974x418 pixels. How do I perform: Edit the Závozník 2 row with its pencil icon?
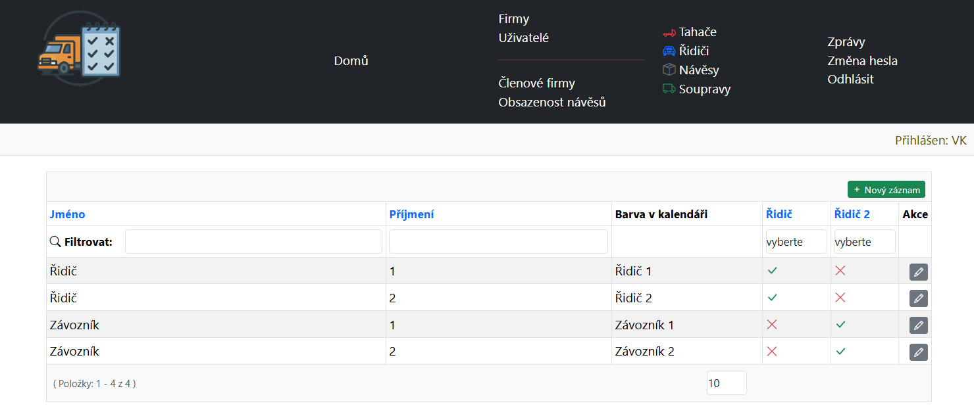click(919, 352)
